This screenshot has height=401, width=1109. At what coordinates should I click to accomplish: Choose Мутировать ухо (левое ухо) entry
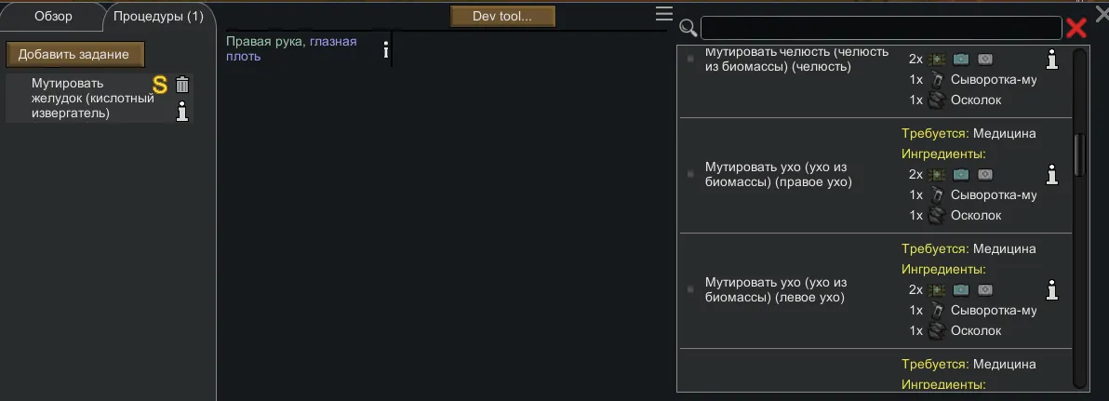(x=778, y=290)
